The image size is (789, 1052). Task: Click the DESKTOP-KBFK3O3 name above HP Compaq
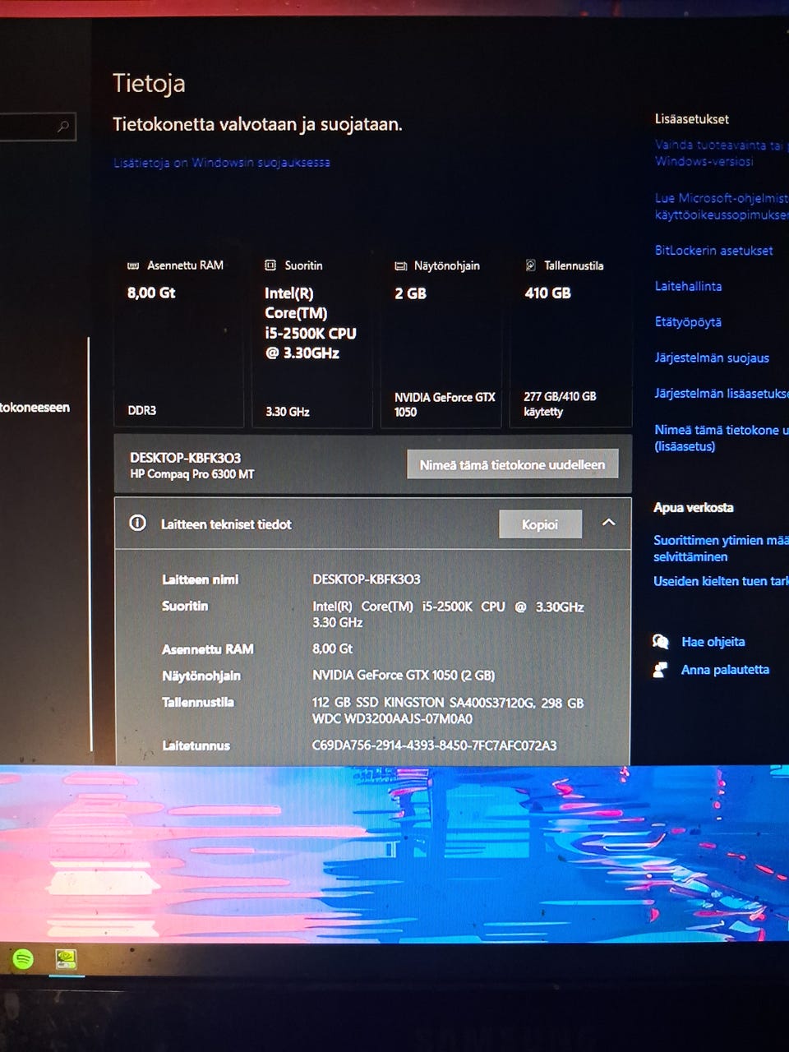(x=185, y=458)
